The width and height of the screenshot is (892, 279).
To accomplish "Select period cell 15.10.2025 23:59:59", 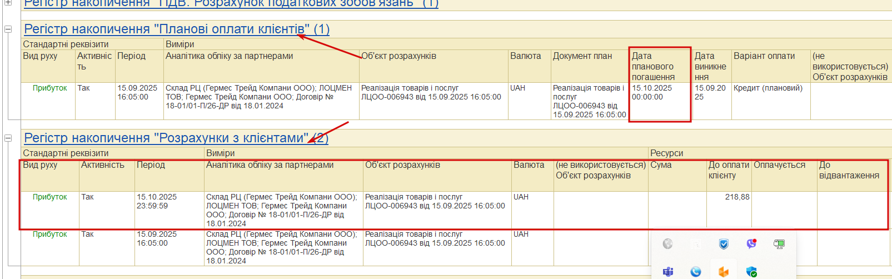I will click(x=170, y=210).
